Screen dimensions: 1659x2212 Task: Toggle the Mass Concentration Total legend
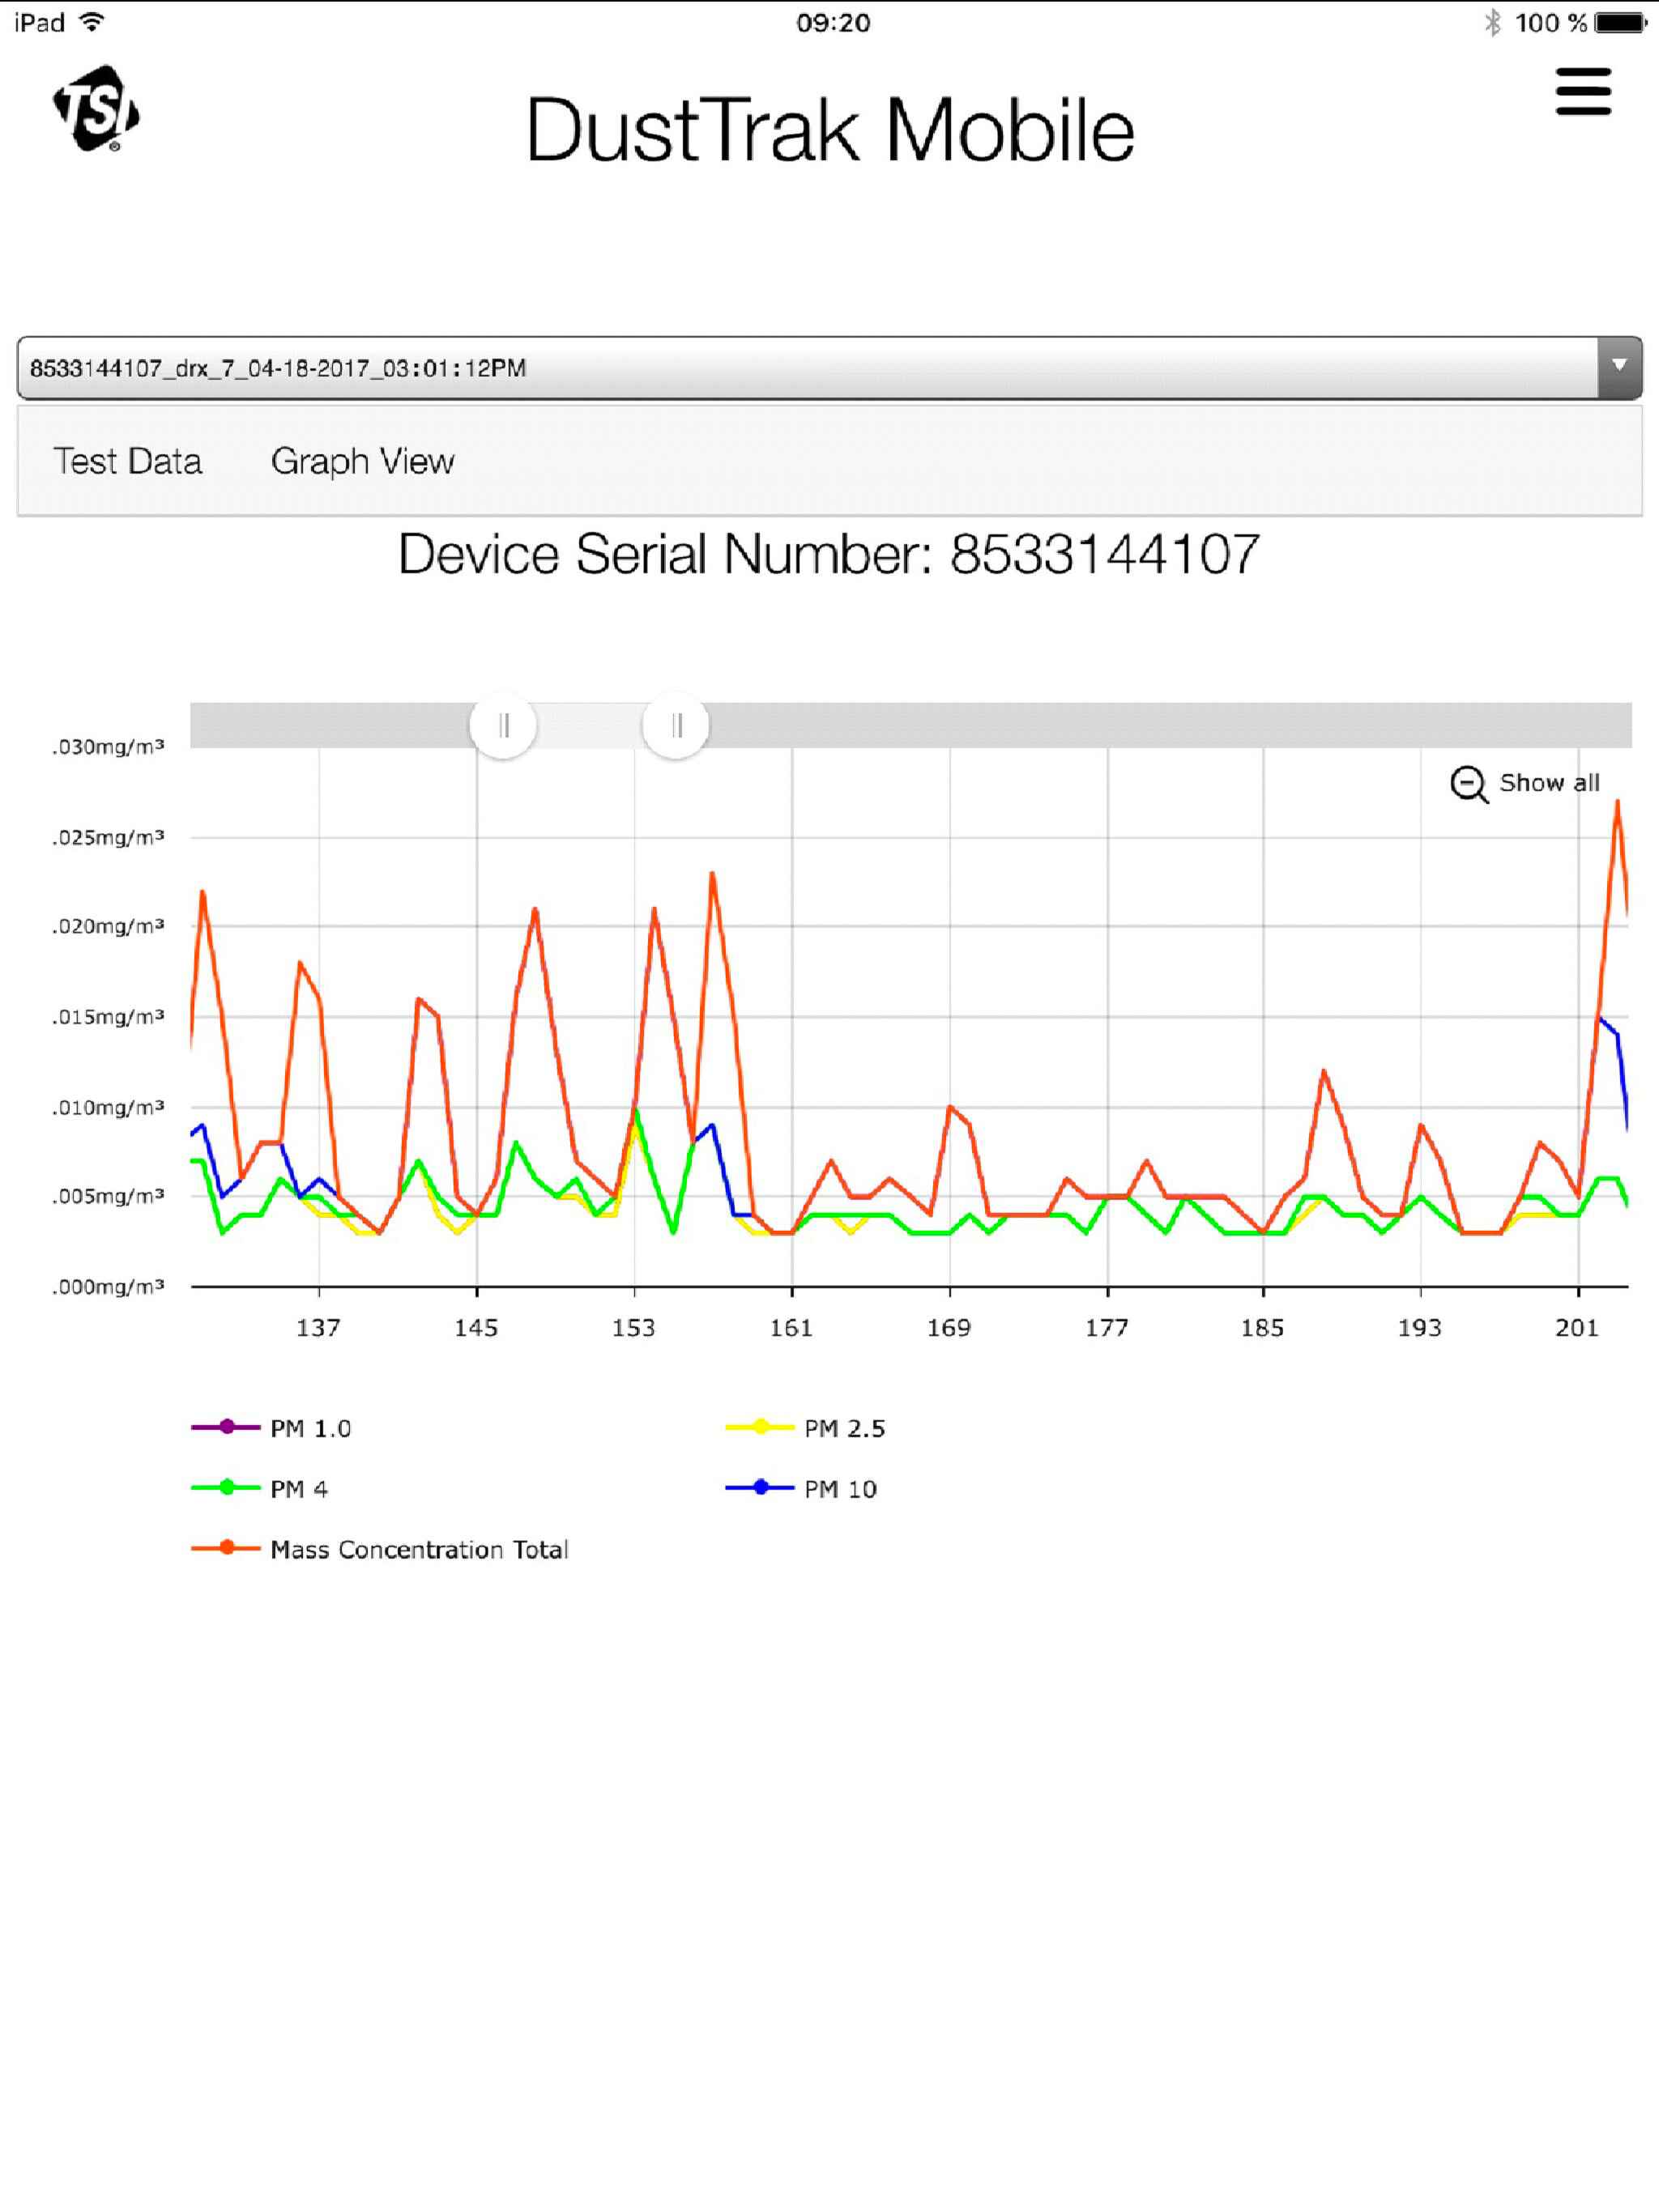[379, 1549]
